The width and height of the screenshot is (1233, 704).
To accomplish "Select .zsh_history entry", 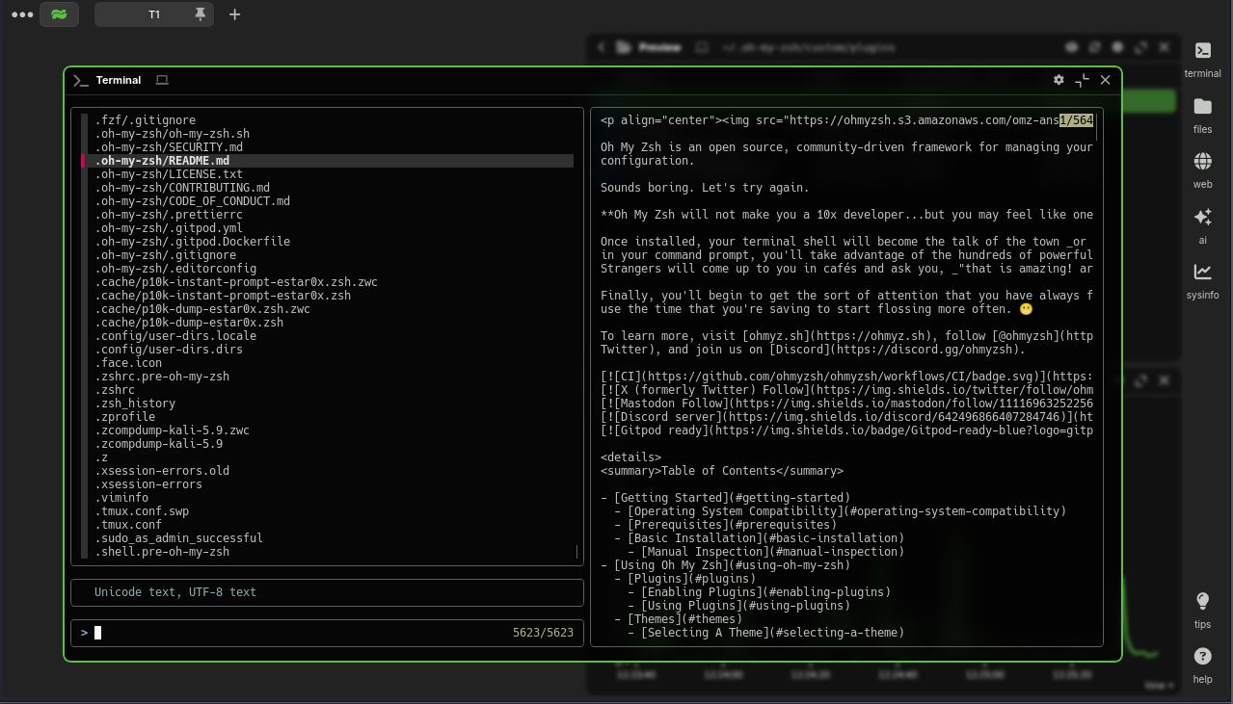I will (135, 404).
